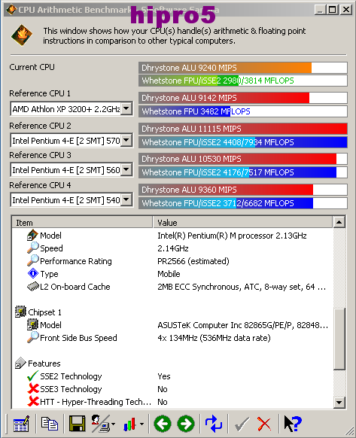Select '4x 134MHz (536MHz data rate)' value
The width and height of the screenshot is (356, 438).
[214, 338]
